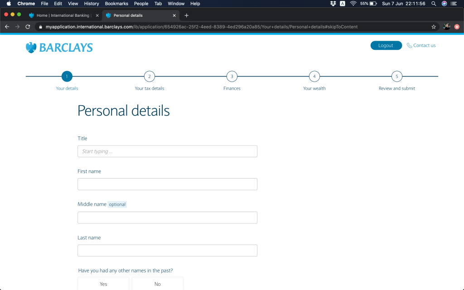Open the Title dropdown field
Image resolution: width=464 pixels, height=290 pixels.
click(x=167, y=151)
